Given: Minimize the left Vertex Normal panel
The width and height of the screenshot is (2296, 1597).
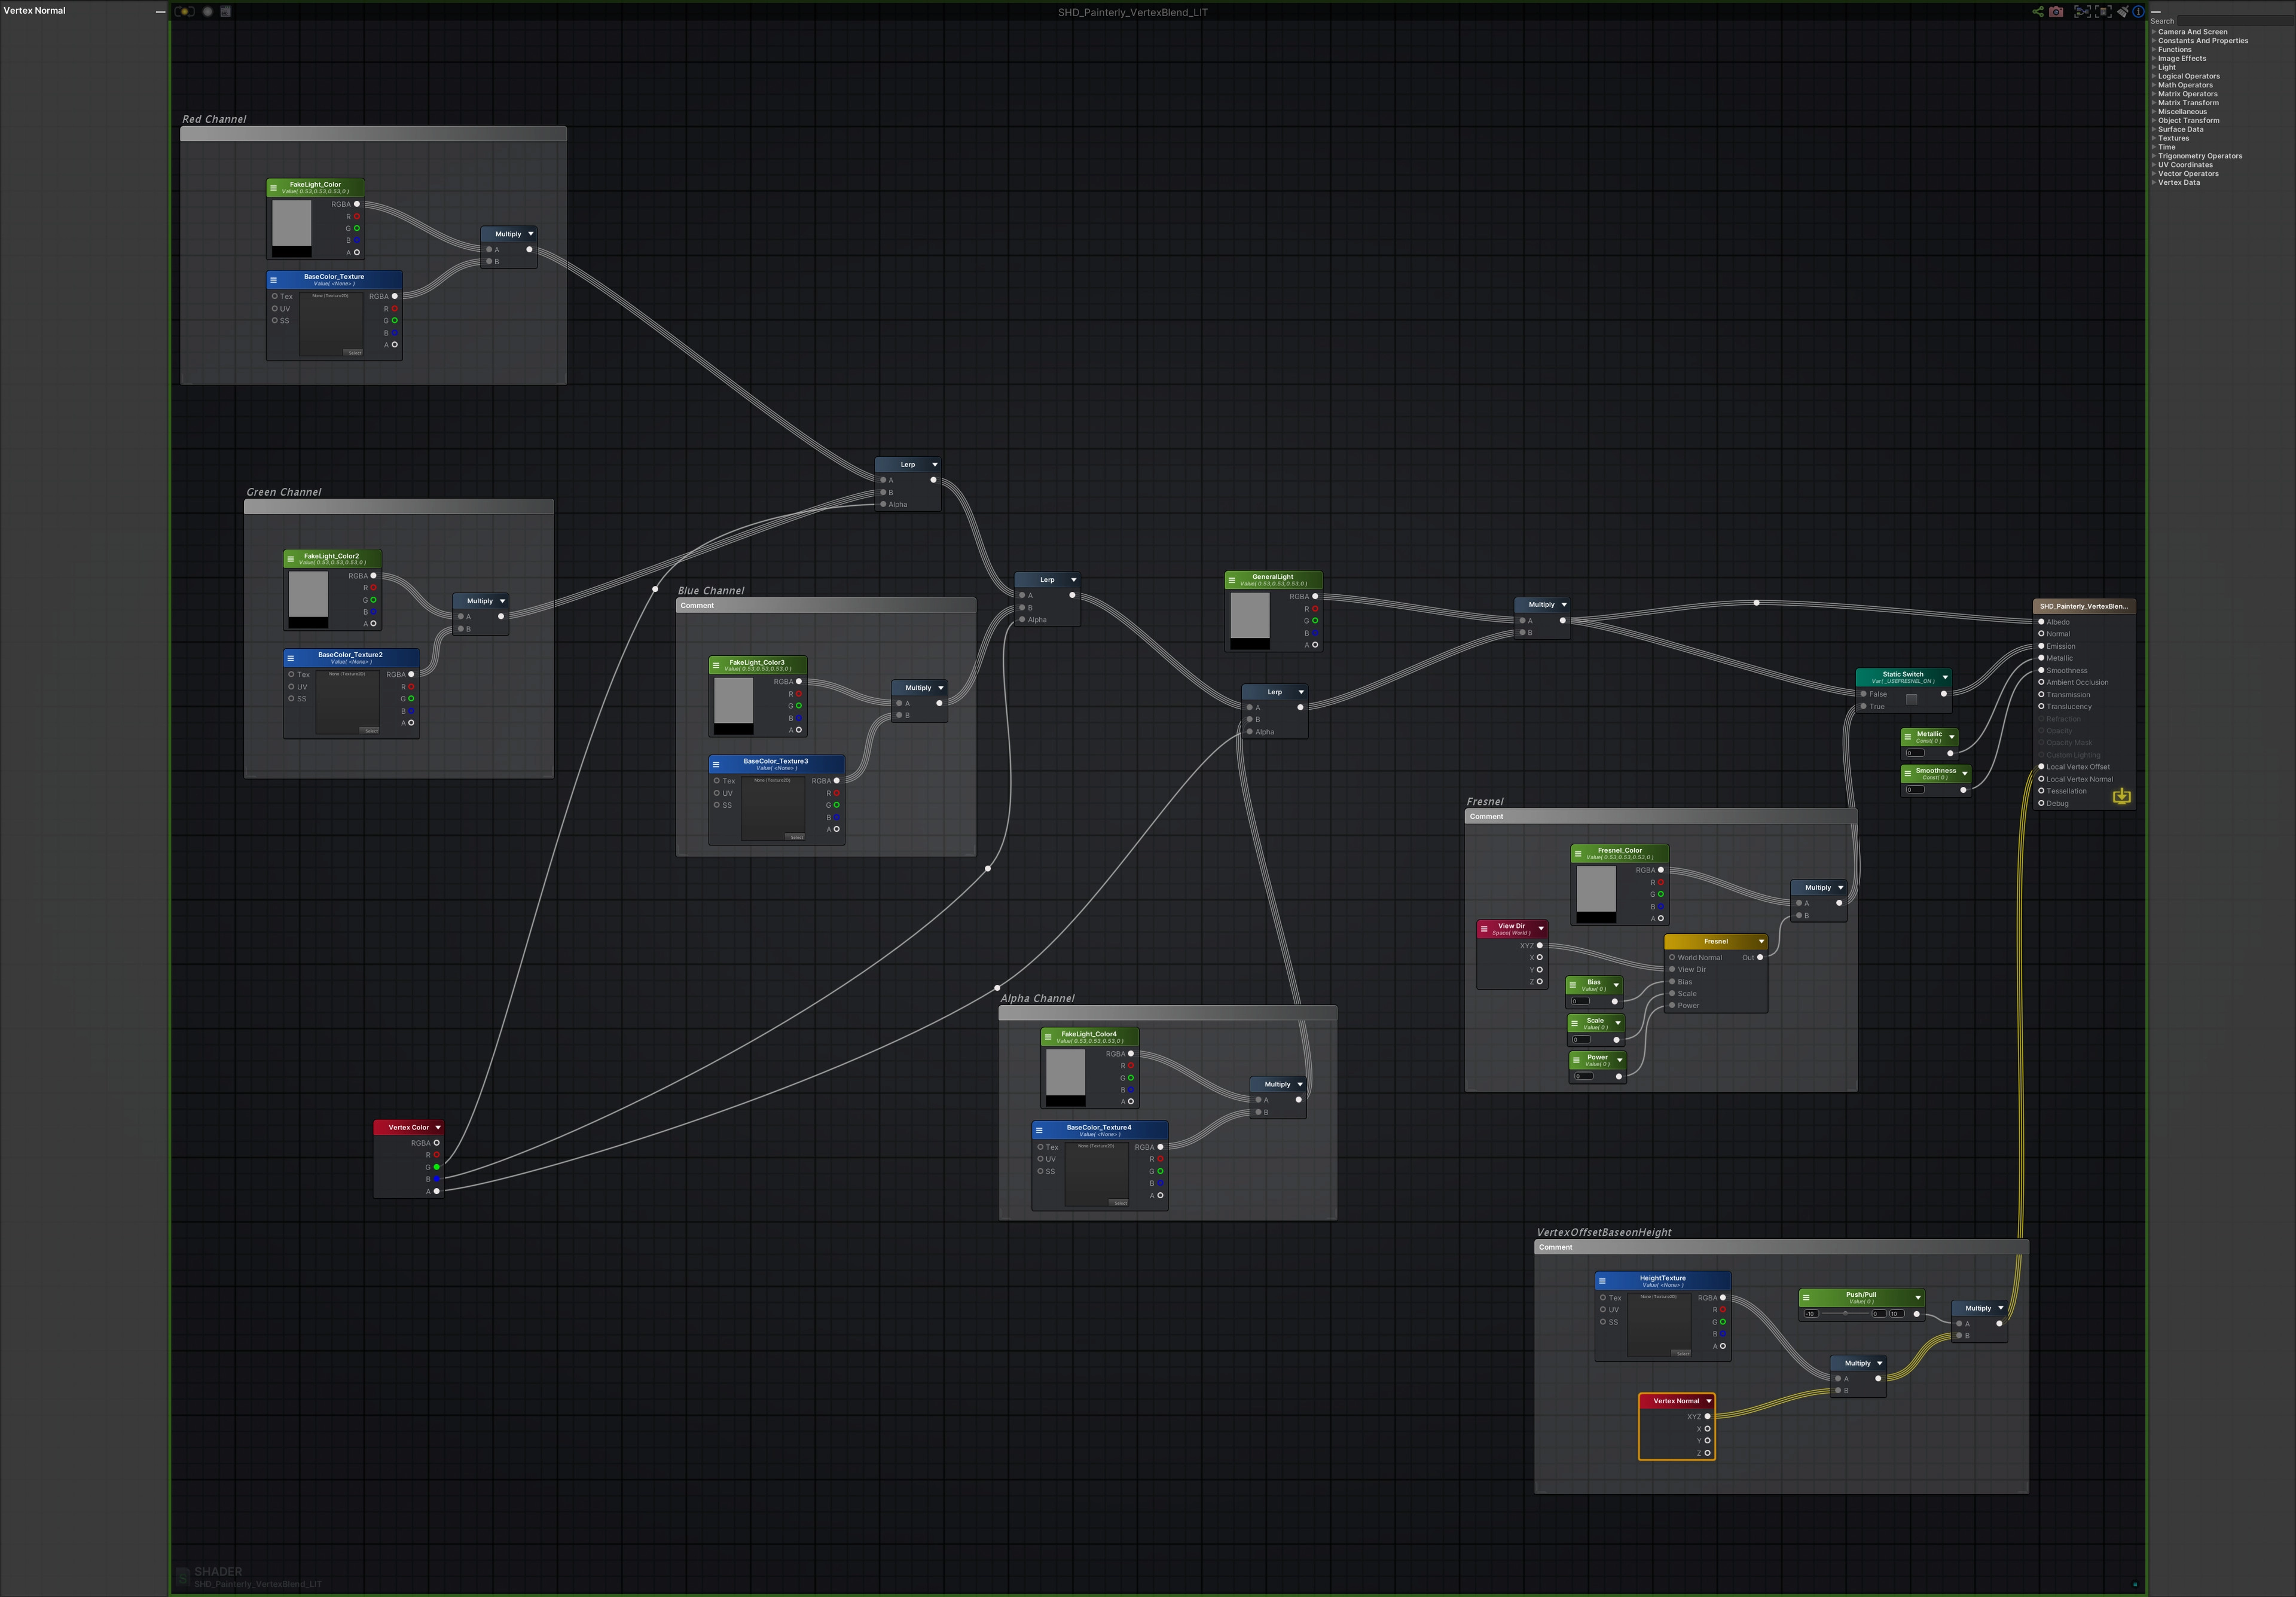Looking at the screenshot, I should point(160,11).
